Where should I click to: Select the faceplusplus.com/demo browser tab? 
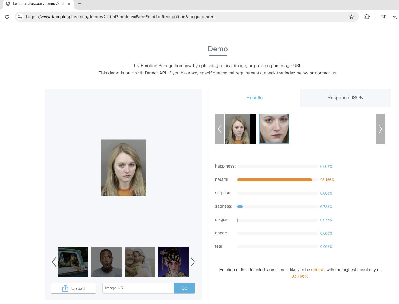(38, 4)
